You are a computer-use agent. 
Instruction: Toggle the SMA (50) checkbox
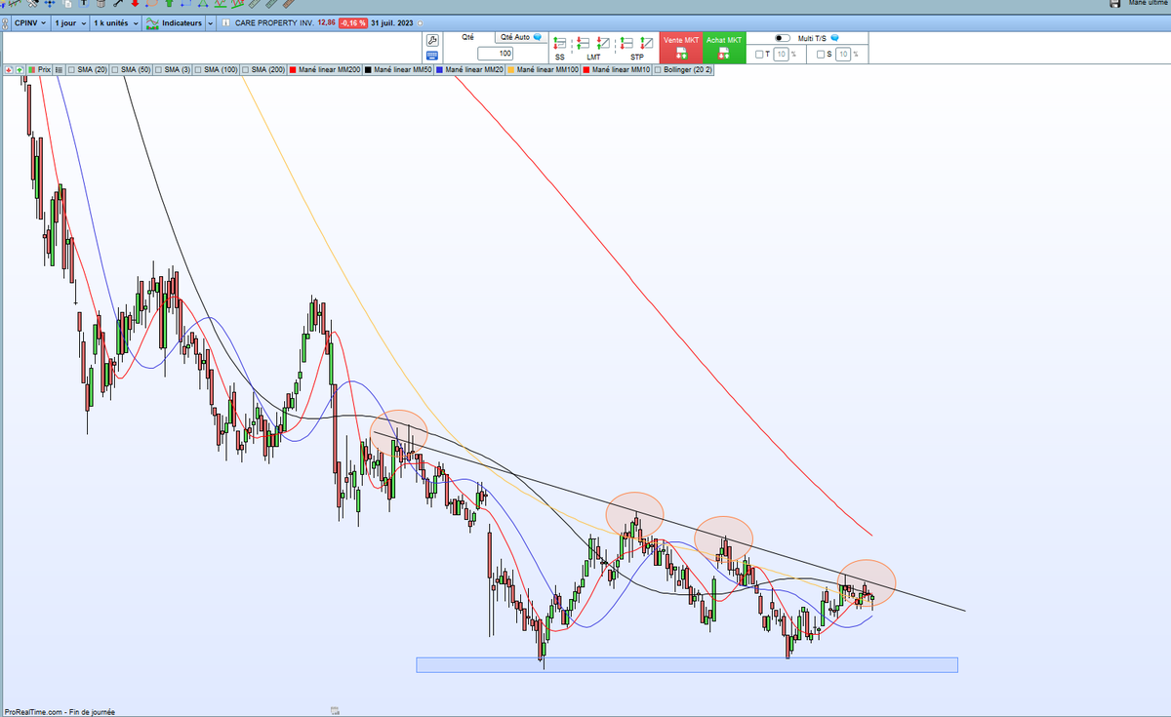[x=115, y=70]
